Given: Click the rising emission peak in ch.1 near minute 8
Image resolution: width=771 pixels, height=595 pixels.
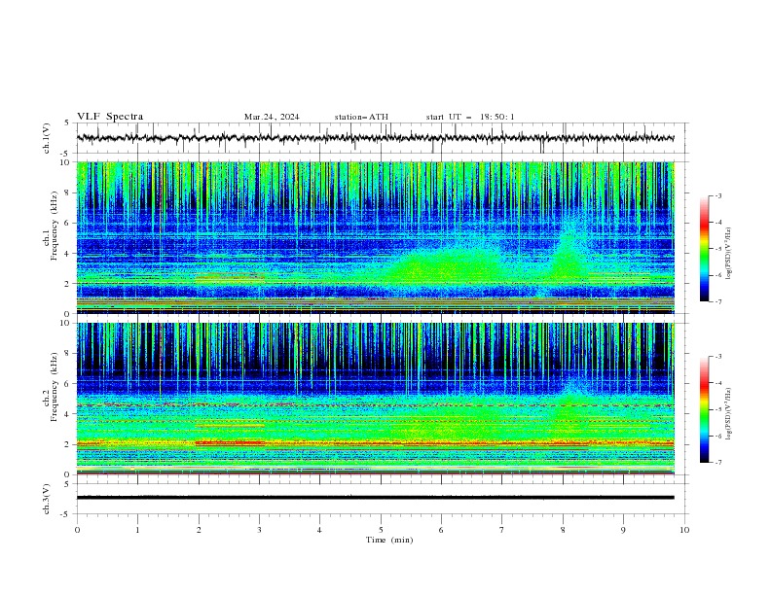Looking at the screenshot, I should point(569,251).
